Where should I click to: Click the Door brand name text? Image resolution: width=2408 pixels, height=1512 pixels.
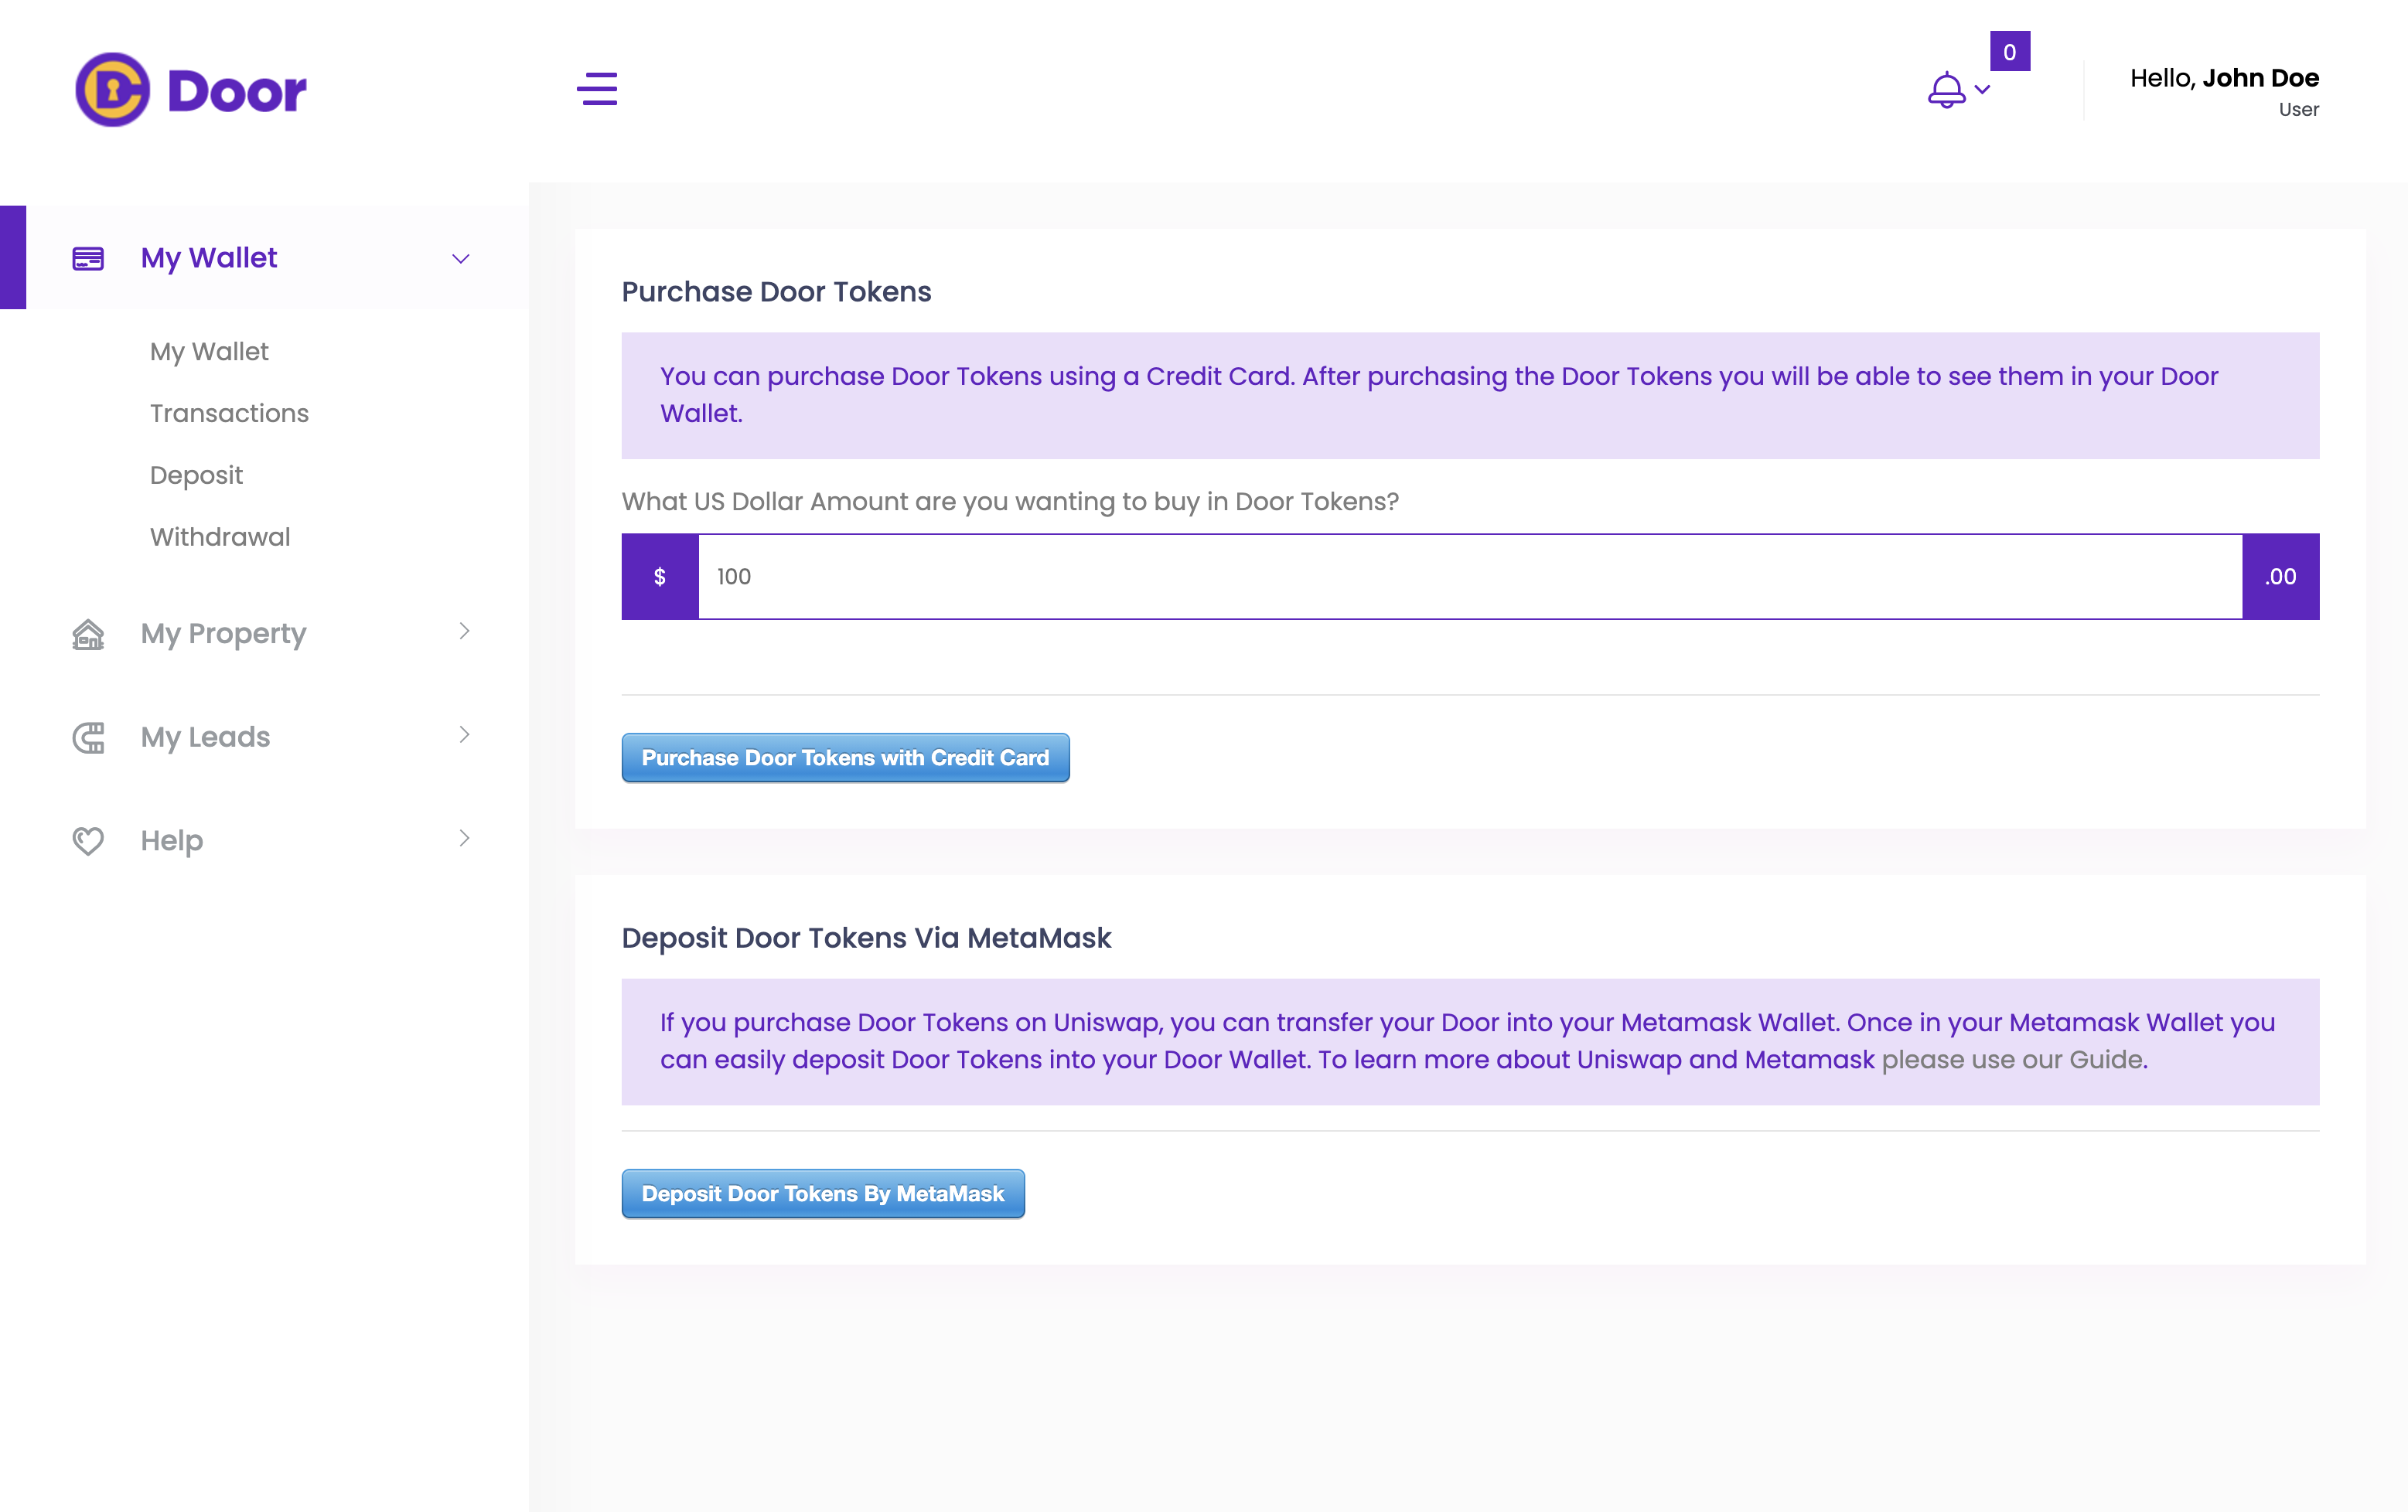(x=237, y=92)
